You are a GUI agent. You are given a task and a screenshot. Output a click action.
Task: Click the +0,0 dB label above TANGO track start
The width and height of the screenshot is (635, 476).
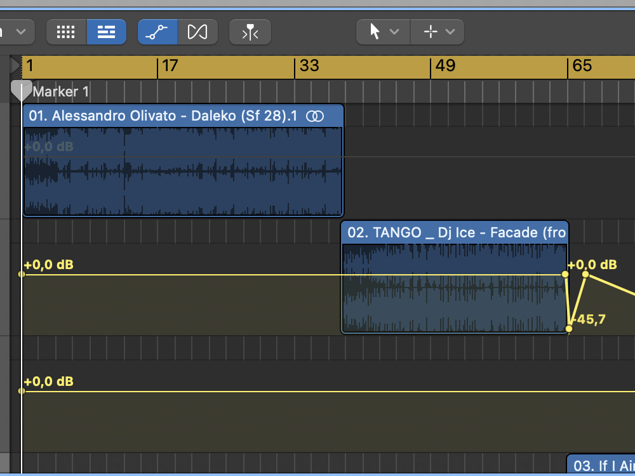click(49, 265)
